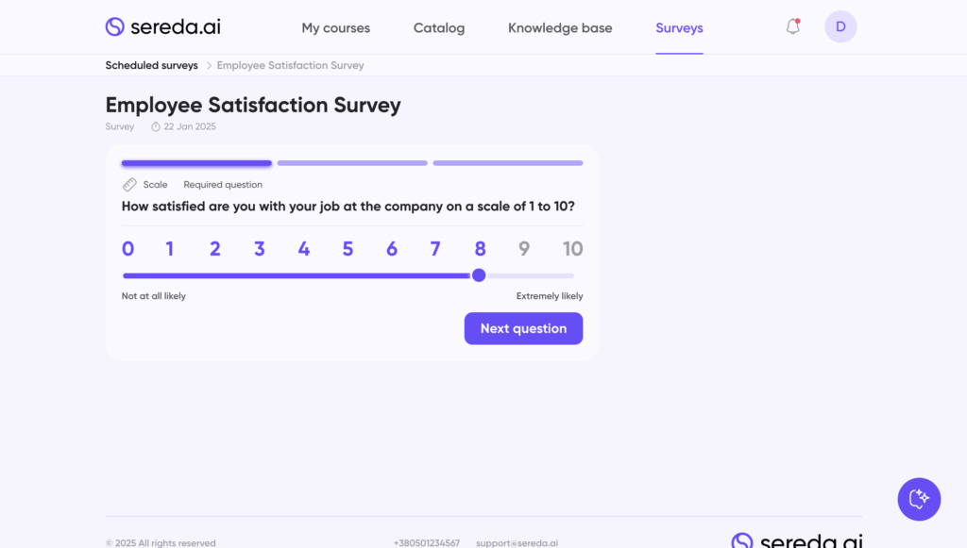Navigate to Scheduled surveys breadcrumb
Viewport: 967px width, 548px height.
click(x=152, y=66)
